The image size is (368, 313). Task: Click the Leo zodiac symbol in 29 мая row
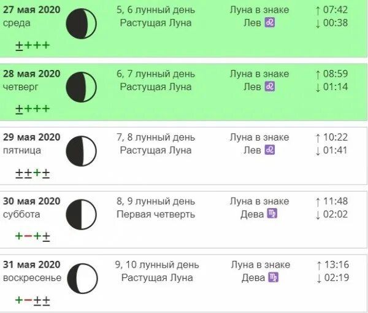pos(270,150)
